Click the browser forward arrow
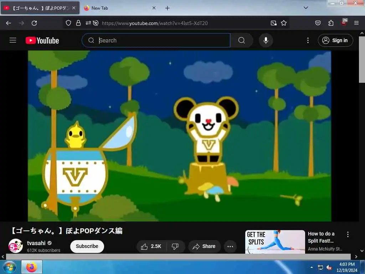Image resolution: width=365 pixels, height=274 pixels. pyautogui.click(x=21, y=23)
